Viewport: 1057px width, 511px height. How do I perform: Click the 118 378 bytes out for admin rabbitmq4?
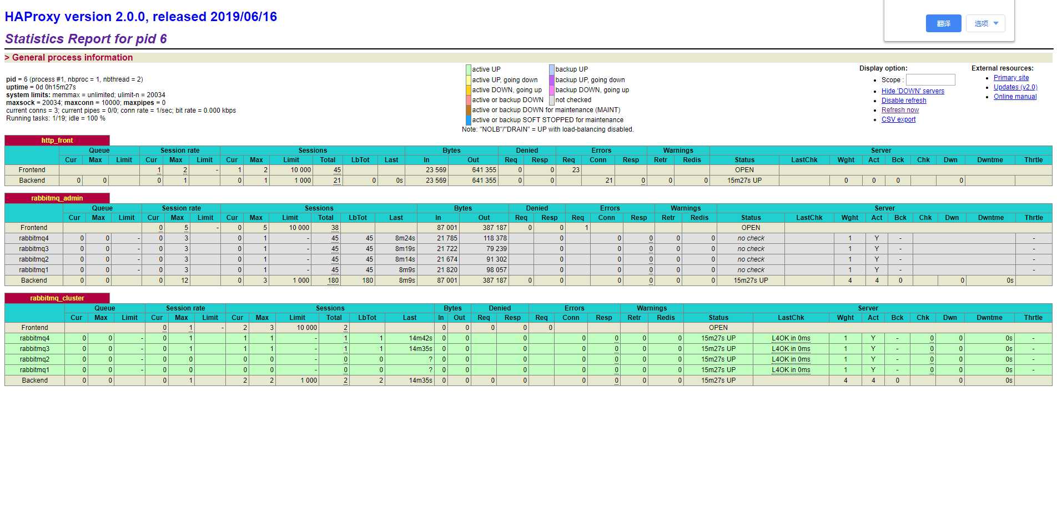(x=495, y=238)
